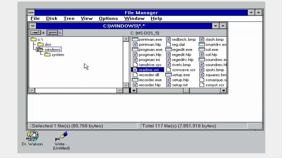
Task: Maximize the C:\WINDOWS child window
Action: [223, 26]
